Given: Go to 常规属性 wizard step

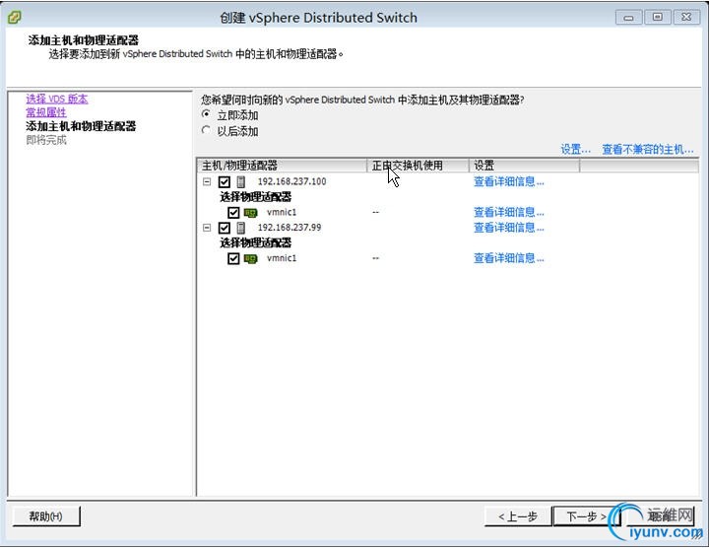Looking at the screenshot, I should point(46,112).
